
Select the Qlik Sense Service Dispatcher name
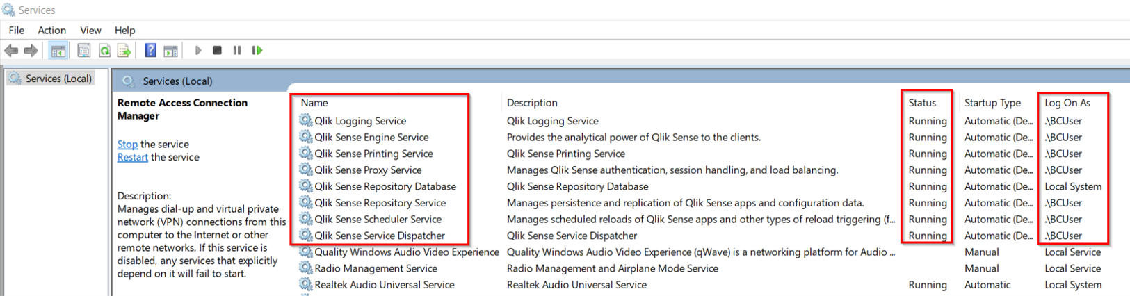tap(380, 236)
